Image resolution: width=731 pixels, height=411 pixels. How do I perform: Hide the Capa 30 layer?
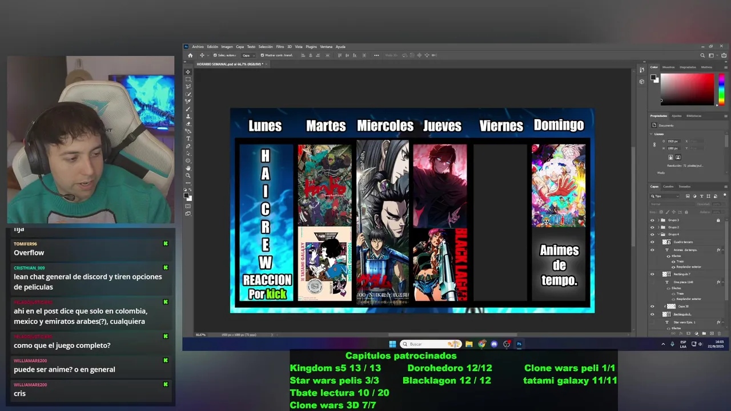[653, 307]
